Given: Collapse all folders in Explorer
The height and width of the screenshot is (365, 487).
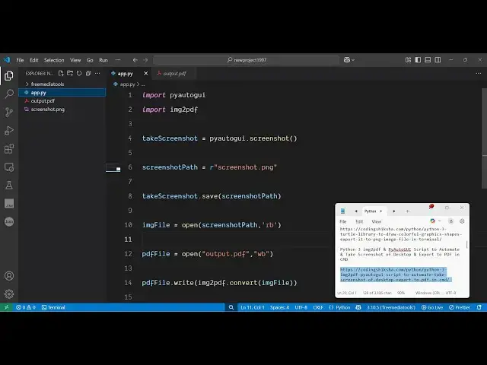Looking at the screenshot, I should point(88,73).
